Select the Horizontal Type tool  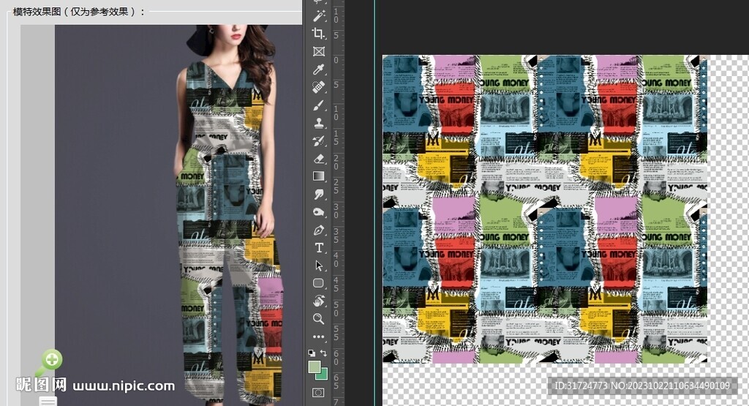[319, 247]
